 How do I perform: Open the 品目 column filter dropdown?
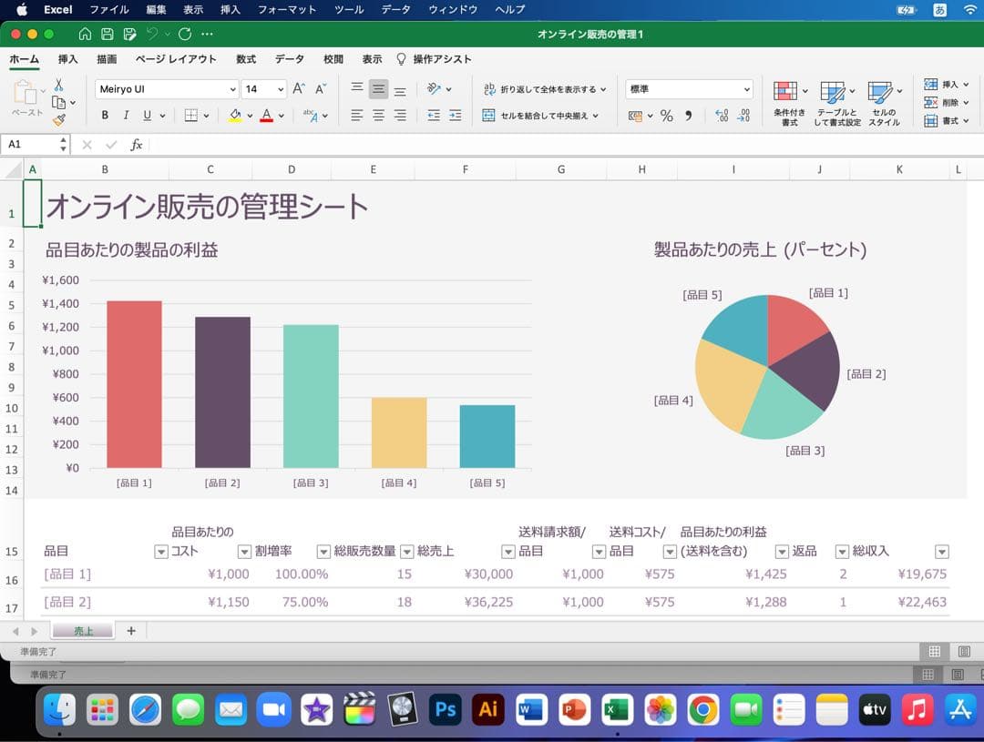[x=160, y=553]
